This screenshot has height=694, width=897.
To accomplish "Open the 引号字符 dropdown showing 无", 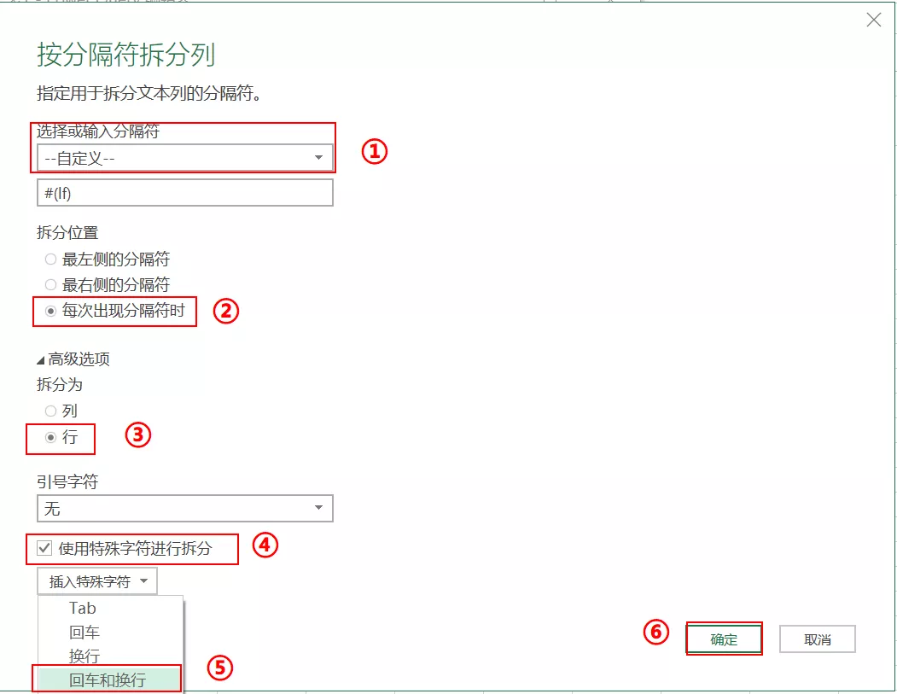I will (183, 508).
